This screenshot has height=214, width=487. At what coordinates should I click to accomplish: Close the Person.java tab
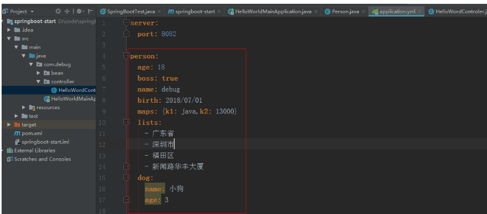pyautogui.click(x=364, y=11)
